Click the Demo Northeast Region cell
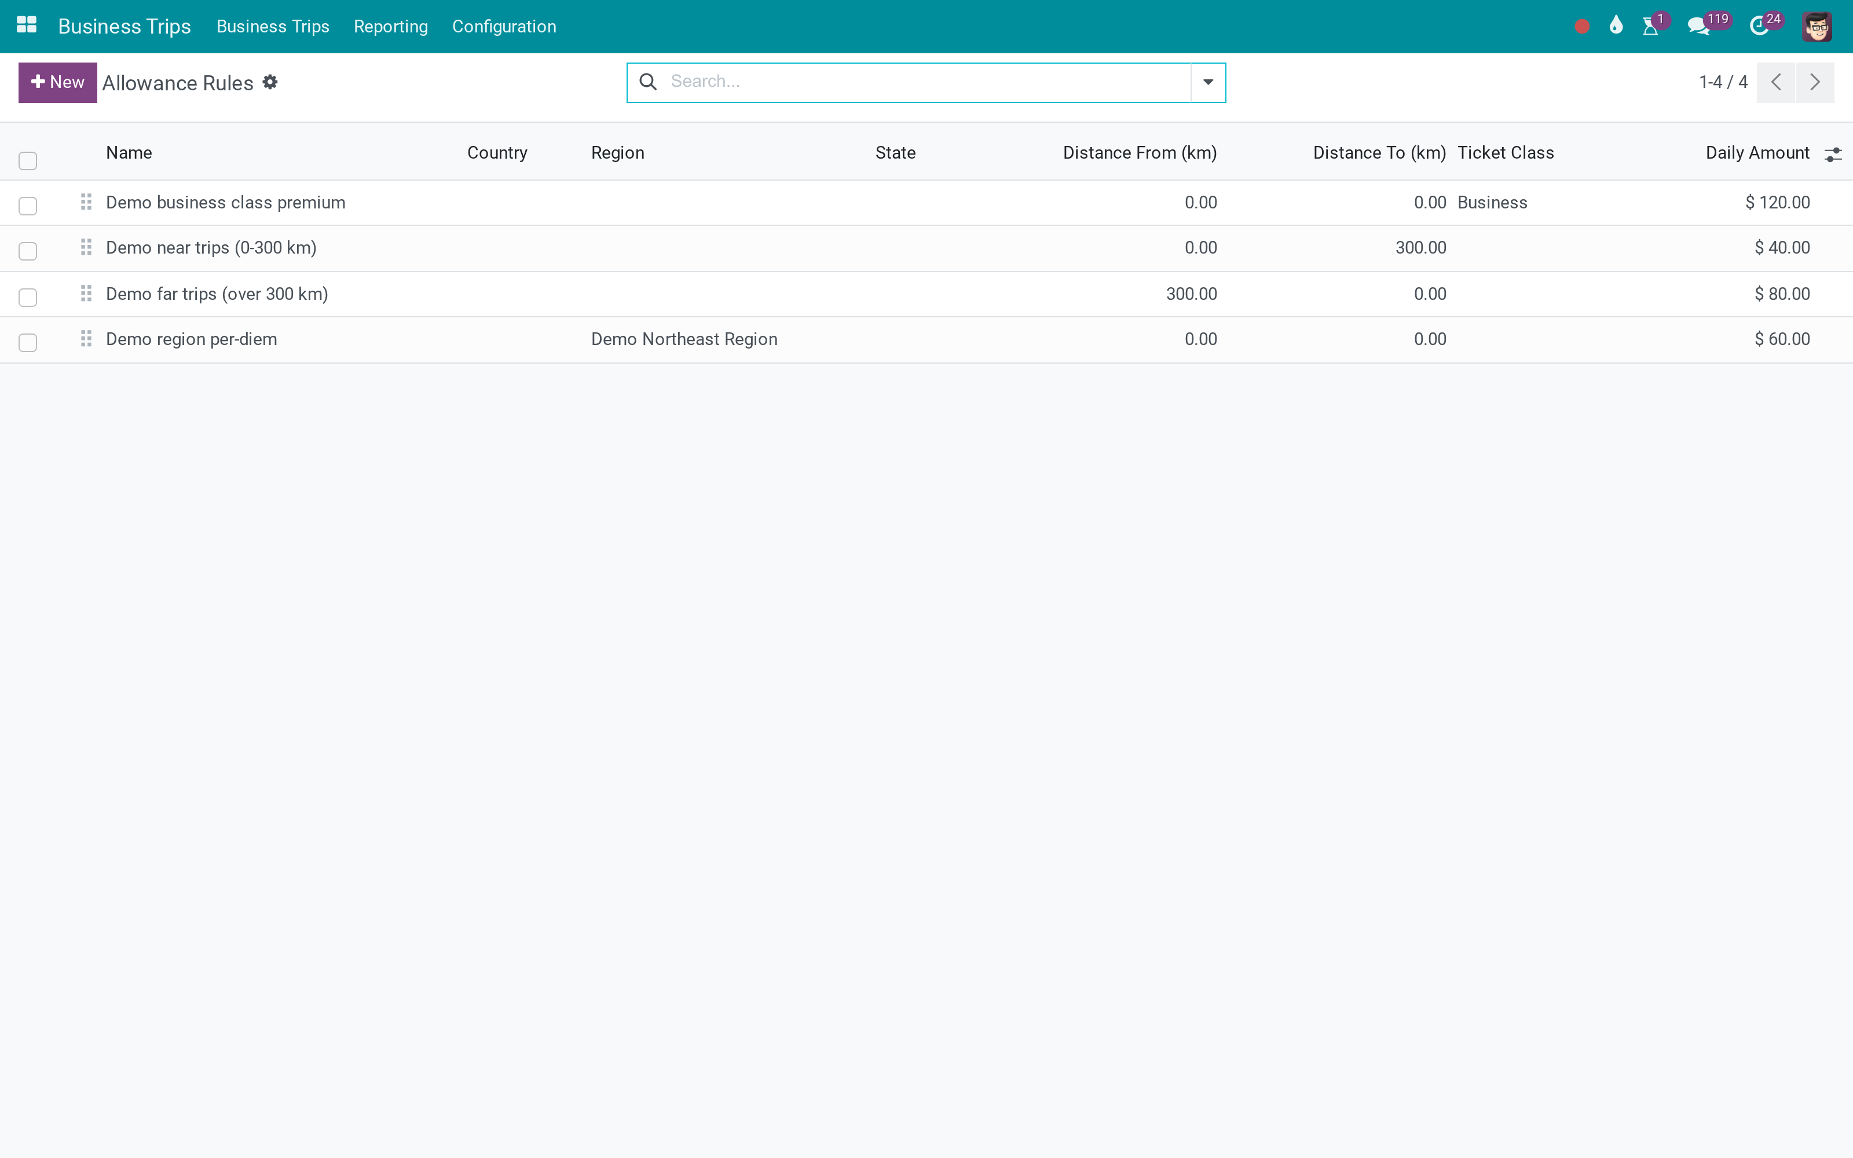 tap(684, 339)
